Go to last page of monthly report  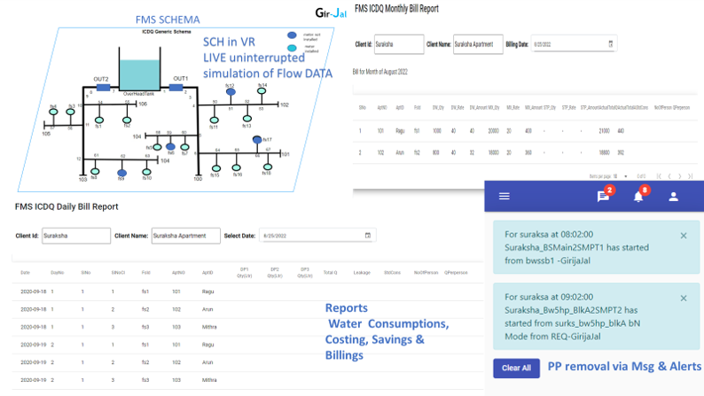tap(691, 176)
